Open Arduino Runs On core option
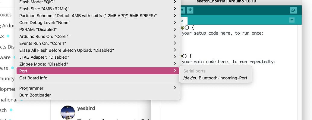 [98, 36]
